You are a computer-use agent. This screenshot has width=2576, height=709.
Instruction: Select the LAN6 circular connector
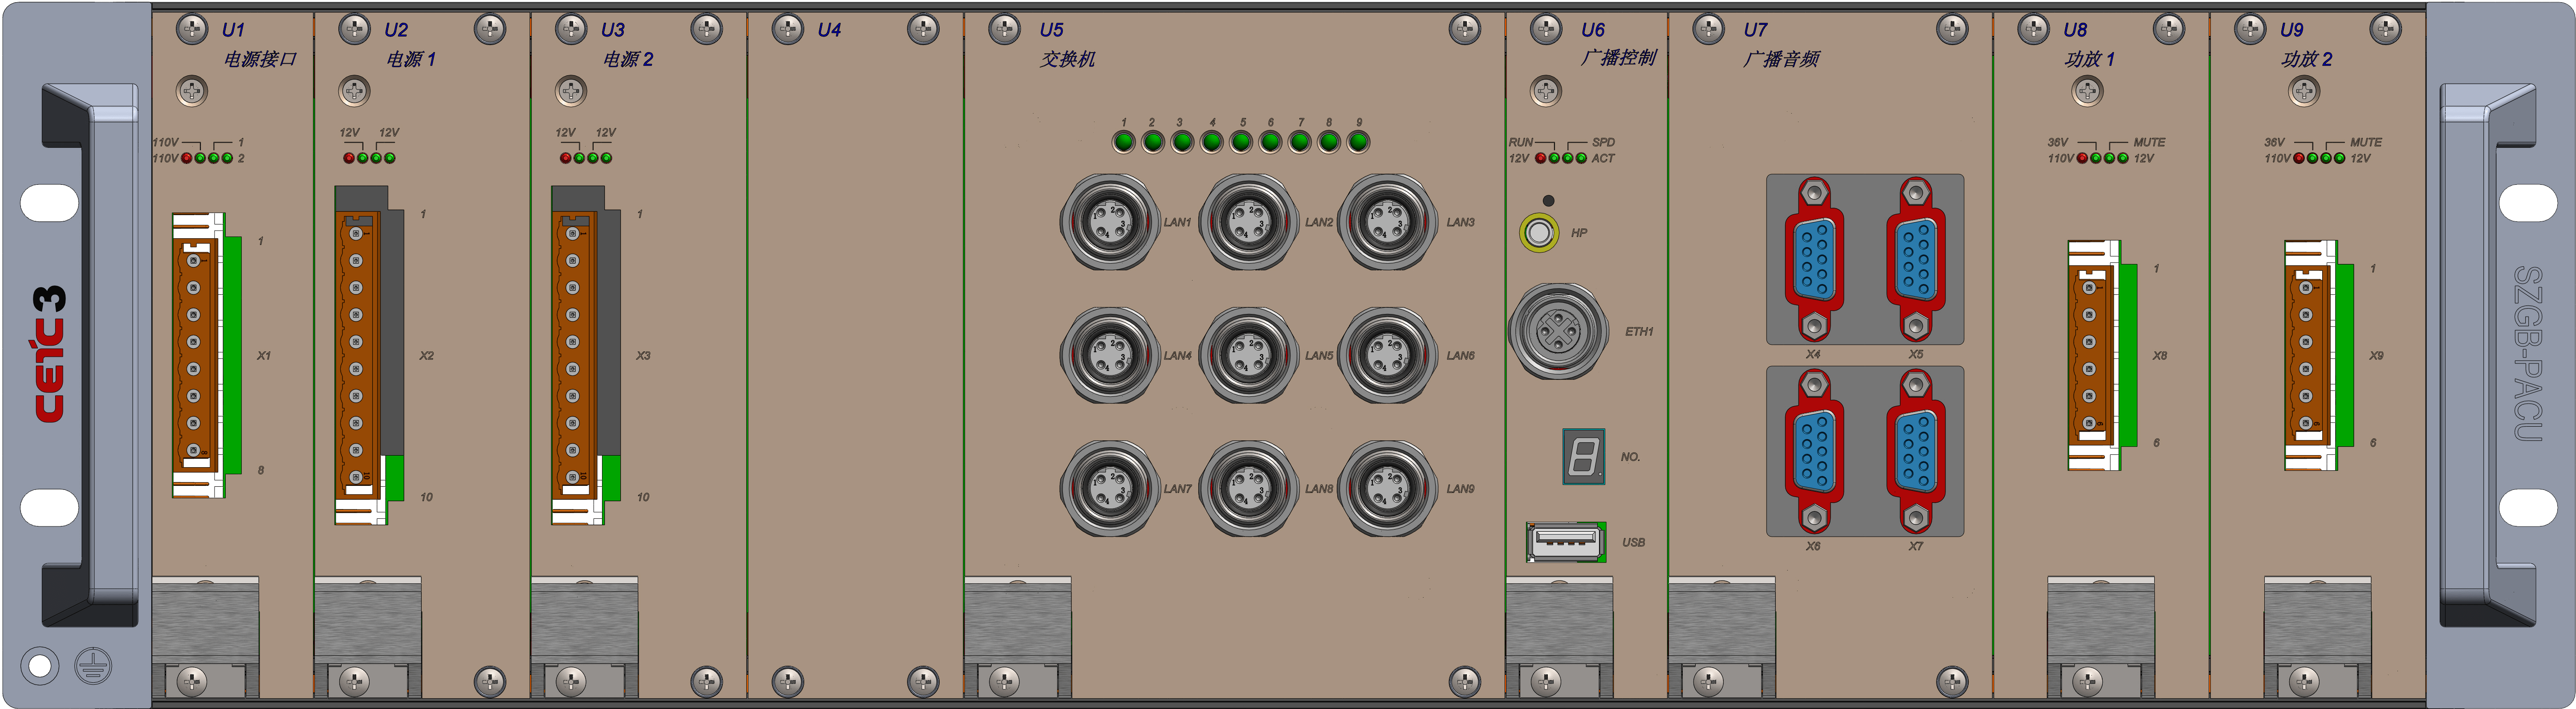point(1387,355)
